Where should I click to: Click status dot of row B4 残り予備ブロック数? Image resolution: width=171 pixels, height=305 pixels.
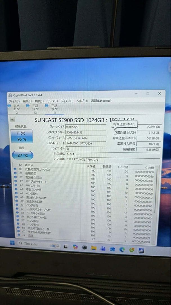18,217
